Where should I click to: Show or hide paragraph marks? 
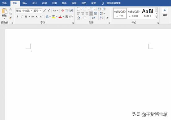click(107, 18)
